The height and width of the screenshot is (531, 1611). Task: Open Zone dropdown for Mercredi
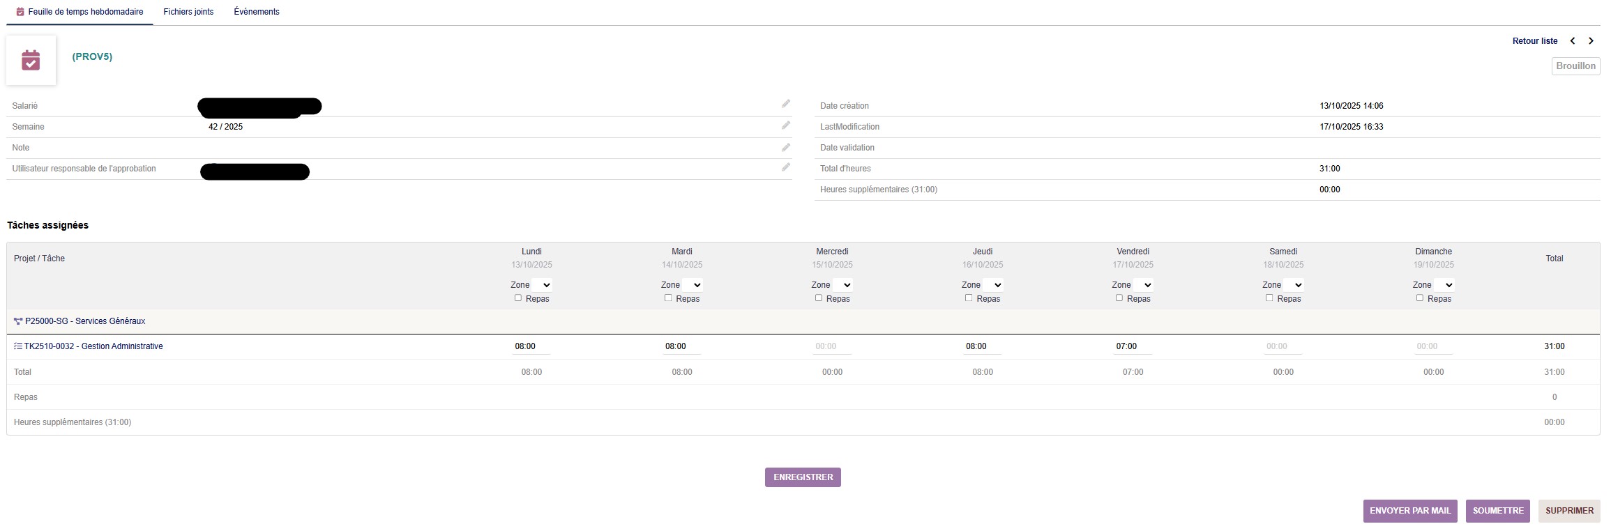coord(842,285)
